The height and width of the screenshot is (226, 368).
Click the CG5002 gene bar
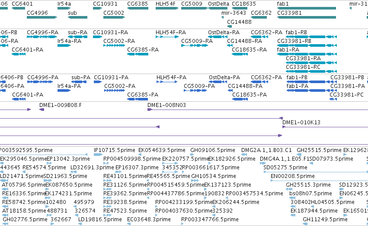point(114,17)
